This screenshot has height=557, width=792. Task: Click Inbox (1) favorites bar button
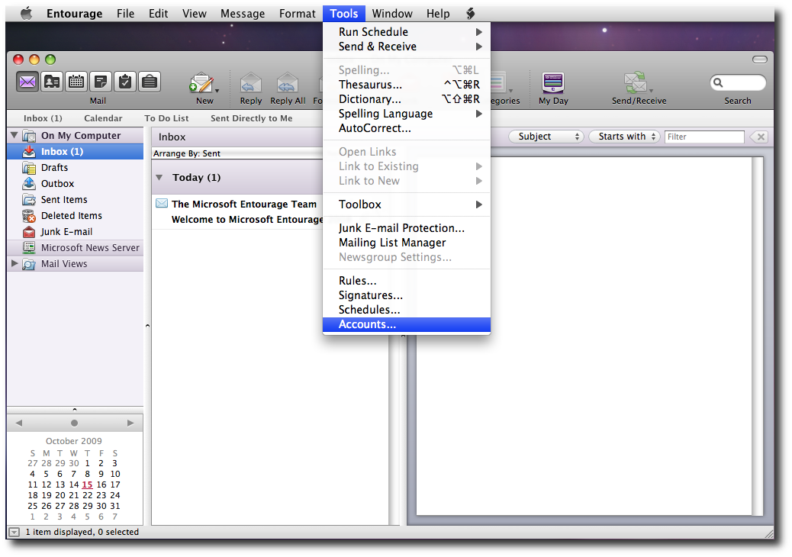click(43, 118)
